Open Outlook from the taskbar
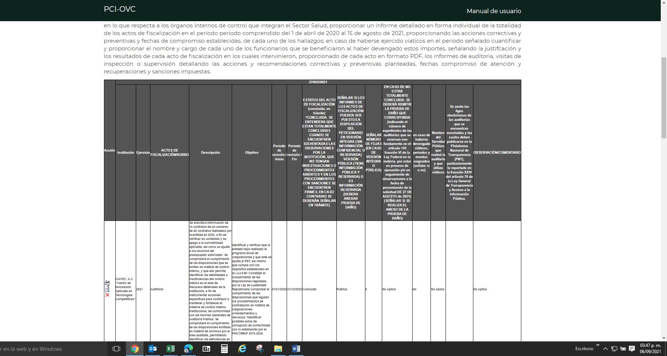The height and width of the screenshot is (356, 667). coord(153,349)
